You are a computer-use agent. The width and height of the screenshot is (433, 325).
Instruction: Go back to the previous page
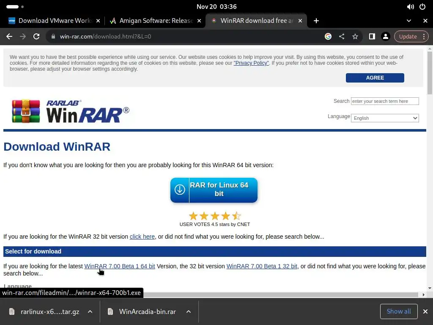[x=9, y=36]
